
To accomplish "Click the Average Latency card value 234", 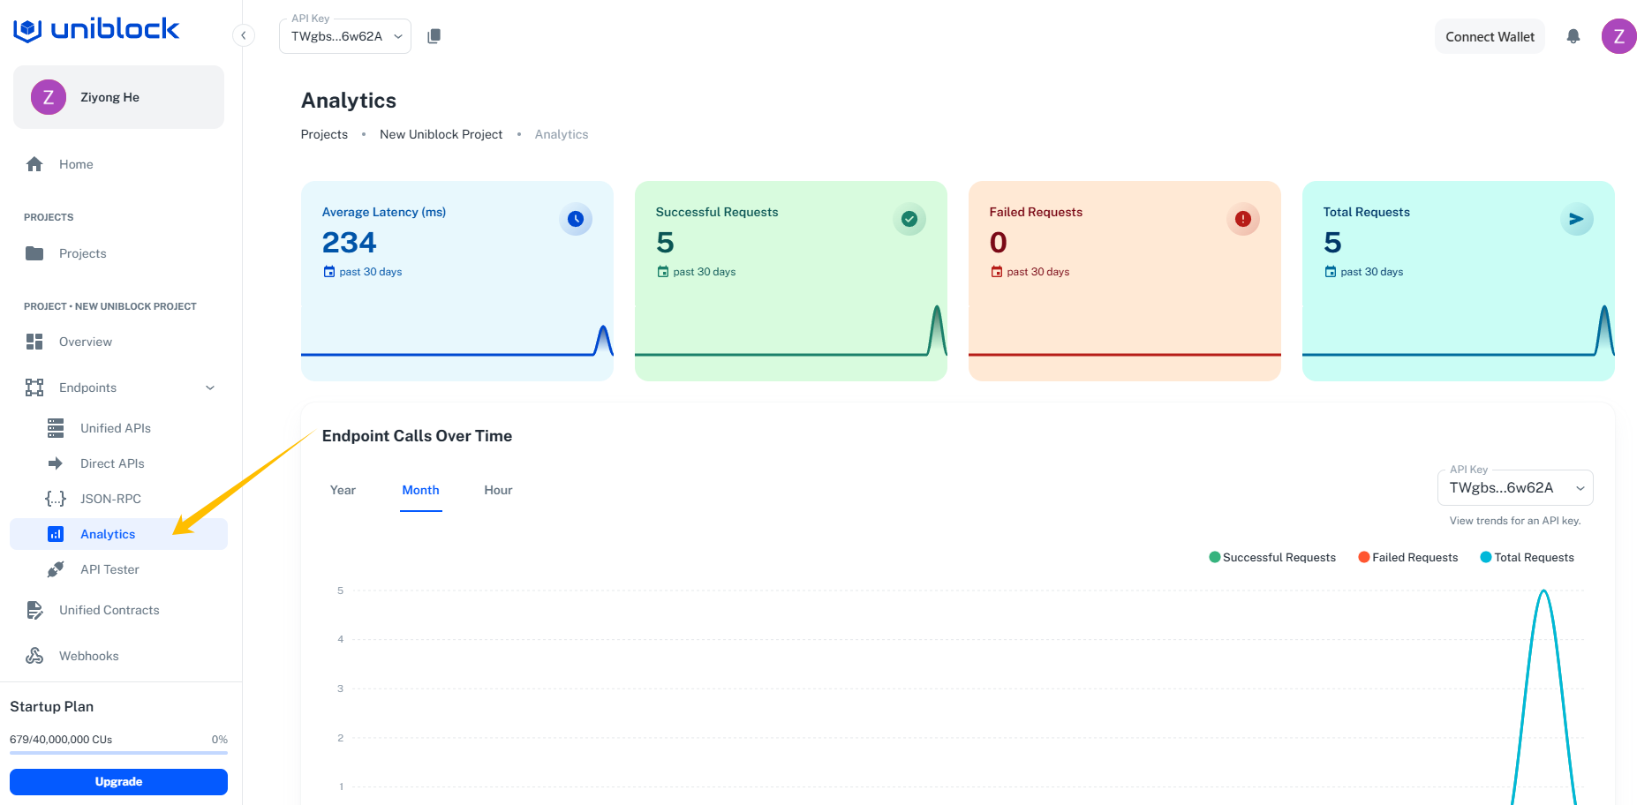I will click(x=350, y=243).
